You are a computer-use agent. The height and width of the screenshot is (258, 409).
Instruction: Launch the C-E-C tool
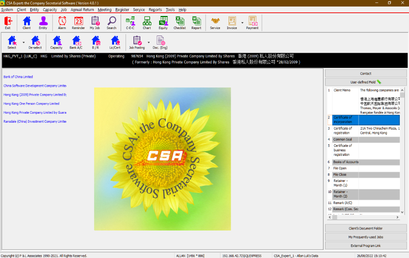[130, 23]
